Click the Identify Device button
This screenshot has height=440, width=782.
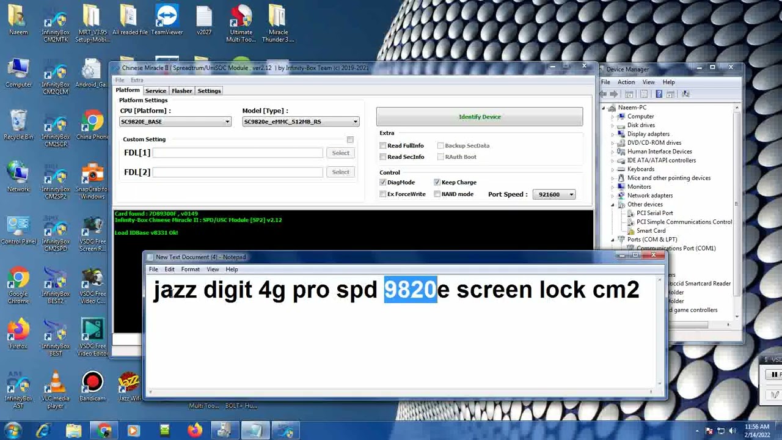pos(480,117)
